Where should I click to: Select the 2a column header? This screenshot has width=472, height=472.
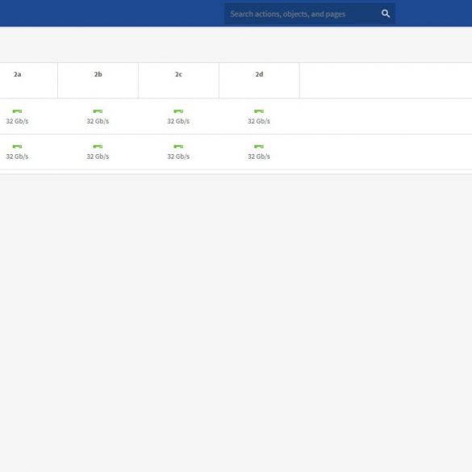[18, 74]
